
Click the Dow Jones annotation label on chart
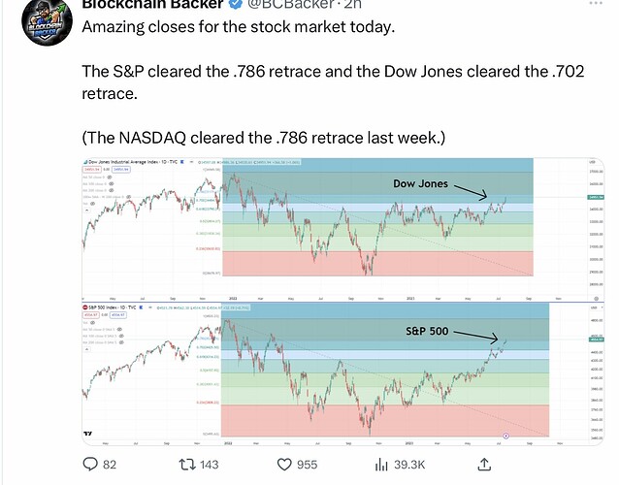pyautogui.click(x=420, y=183)
